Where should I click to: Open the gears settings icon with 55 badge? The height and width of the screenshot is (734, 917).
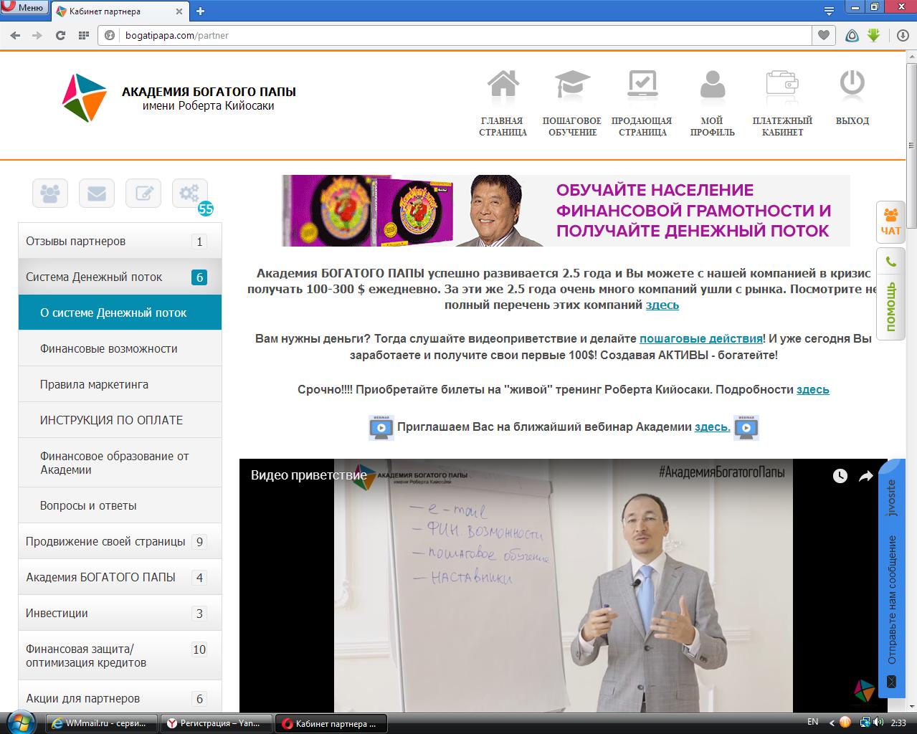(x=190, y=194)
